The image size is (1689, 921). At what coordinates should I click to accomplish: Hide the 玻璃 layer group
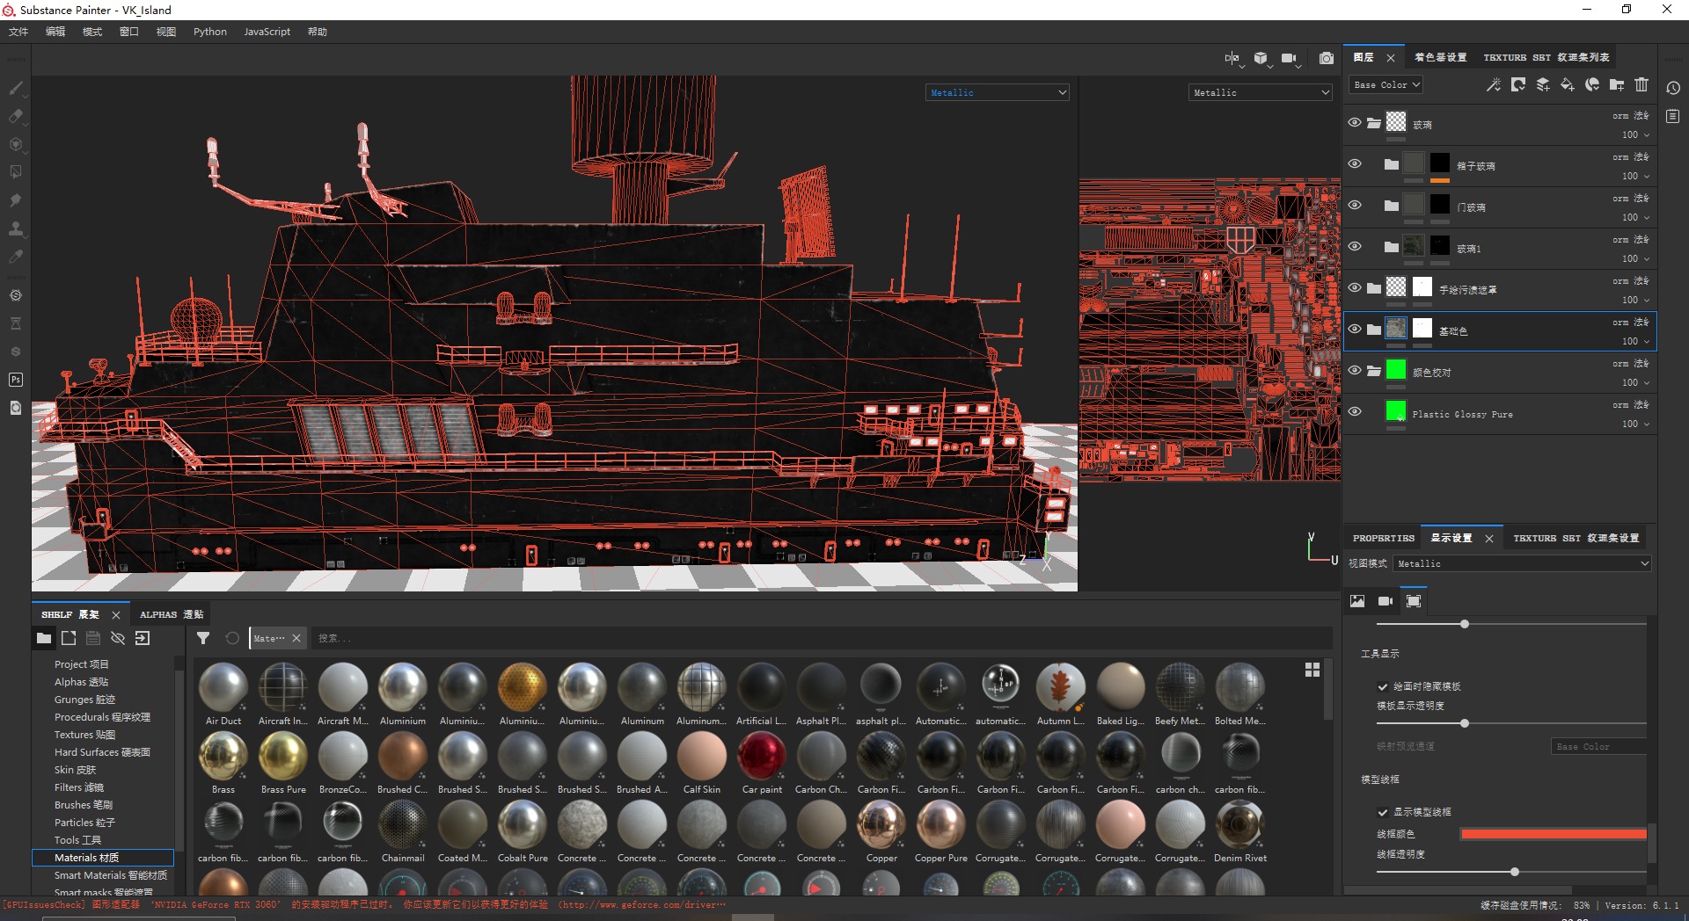(1355, 122)
